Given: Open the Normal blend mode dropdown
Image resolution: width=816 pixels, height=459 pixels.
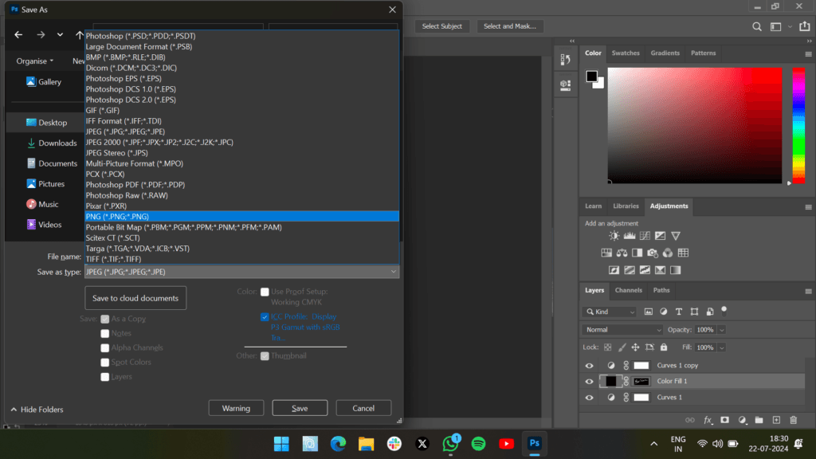Looking at the screenshot, I should (622, 329).
